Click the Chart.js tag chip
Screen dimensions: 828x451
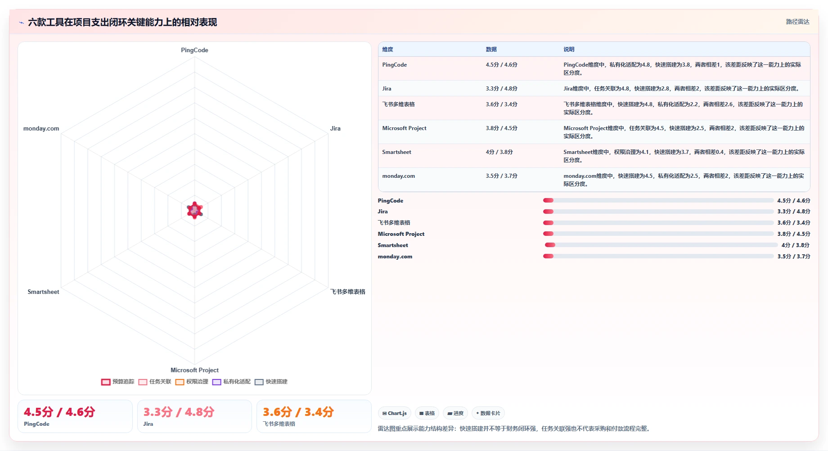pyautogui.click(x=395, y=413)
